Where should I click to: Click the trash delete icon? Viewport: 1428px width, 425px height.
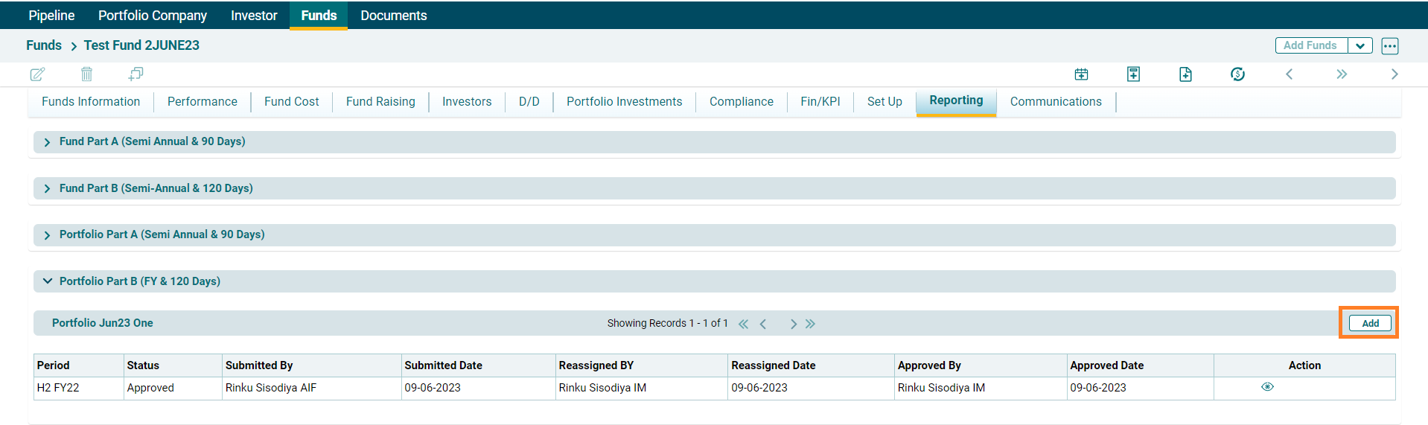(x=86, y=74)
